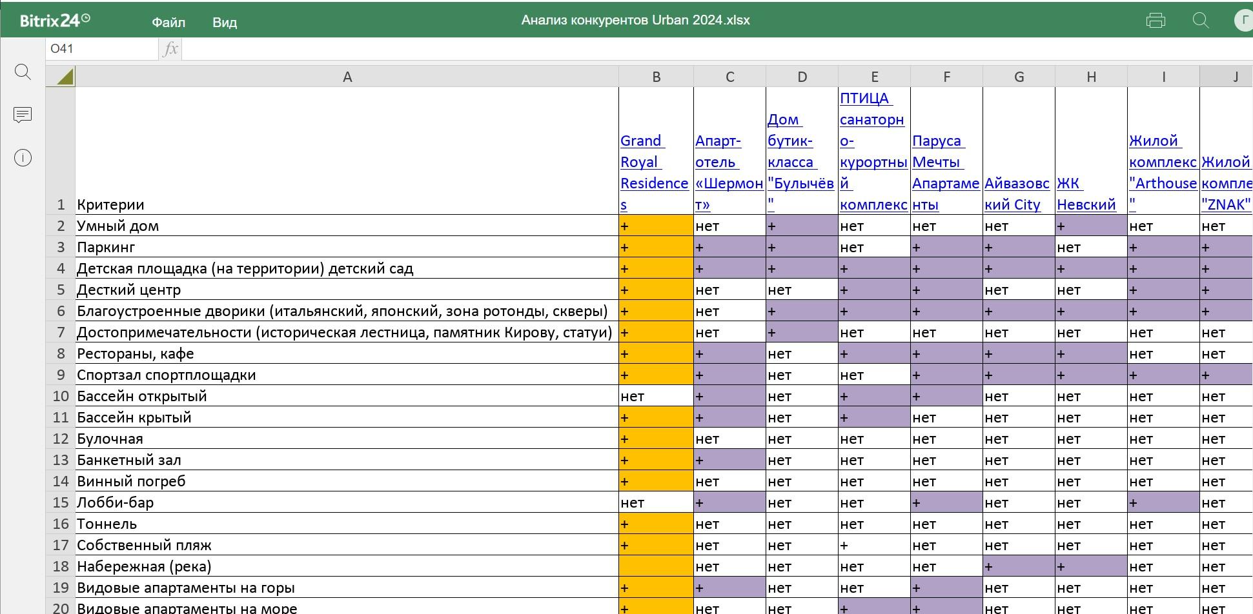Select column I header

[x=1163, y=77]
